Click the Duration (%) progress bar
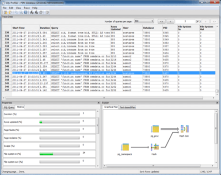This screenshot has height=175, width=221. coord(60,114)
